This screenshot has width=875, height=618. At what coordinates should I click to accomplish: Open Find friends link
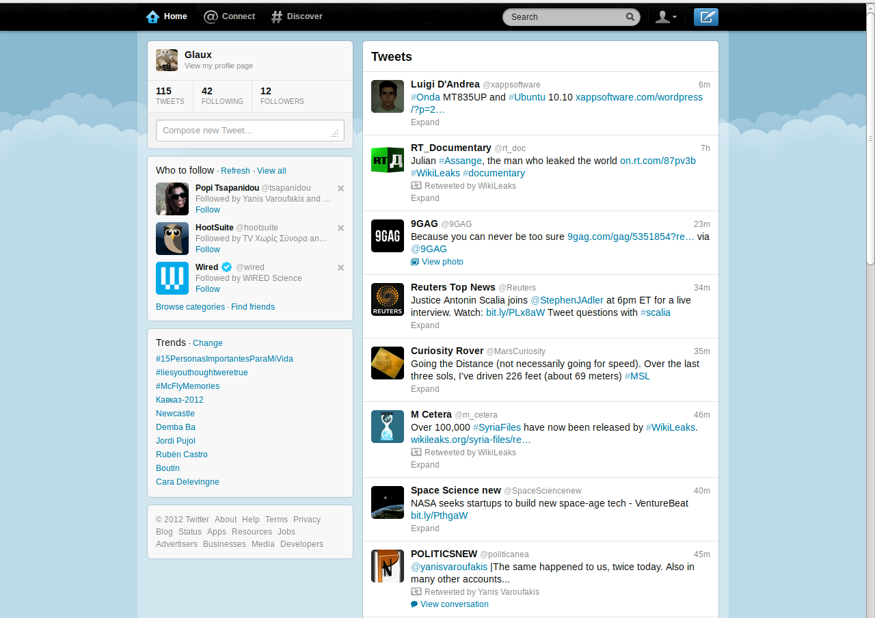[253, 307]
